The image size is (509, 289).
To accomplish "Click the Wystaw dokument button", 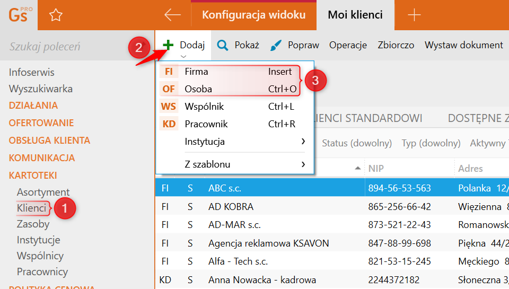I will click(463, 45).
